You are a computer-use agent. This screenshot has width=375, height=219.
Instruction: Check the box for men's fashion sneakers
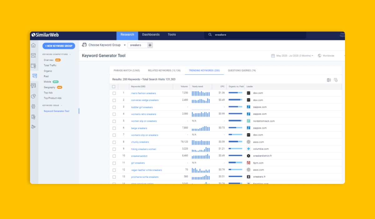tap(114, 93)
